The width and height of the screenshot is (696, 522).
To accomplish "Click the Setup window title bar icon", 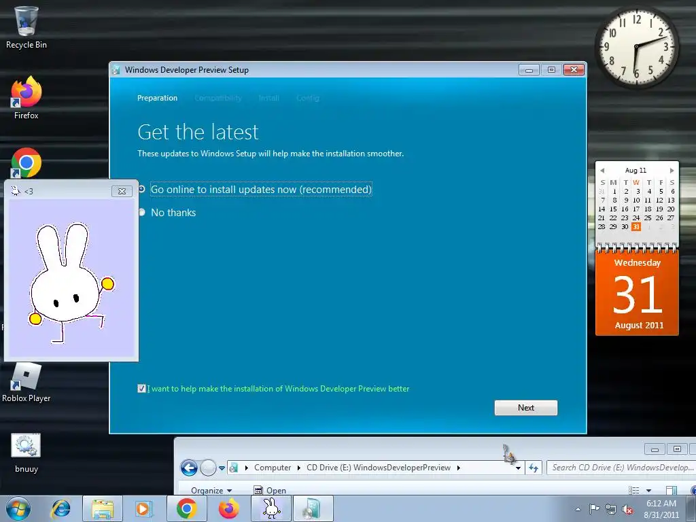I will 116,70.
